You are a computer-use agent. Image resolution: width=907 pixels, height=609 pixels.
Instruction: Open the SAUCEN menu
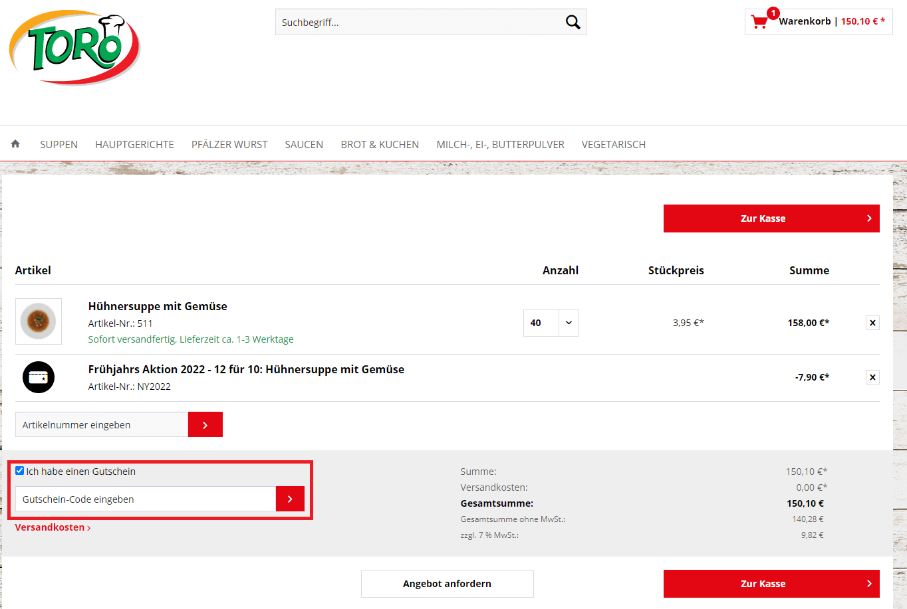click(x=304, y=144)
